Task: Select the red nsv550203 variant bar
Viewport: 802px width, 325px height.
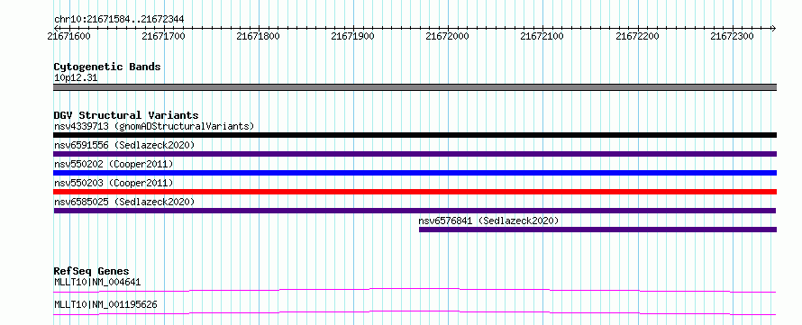Action: tap(415, 192)
